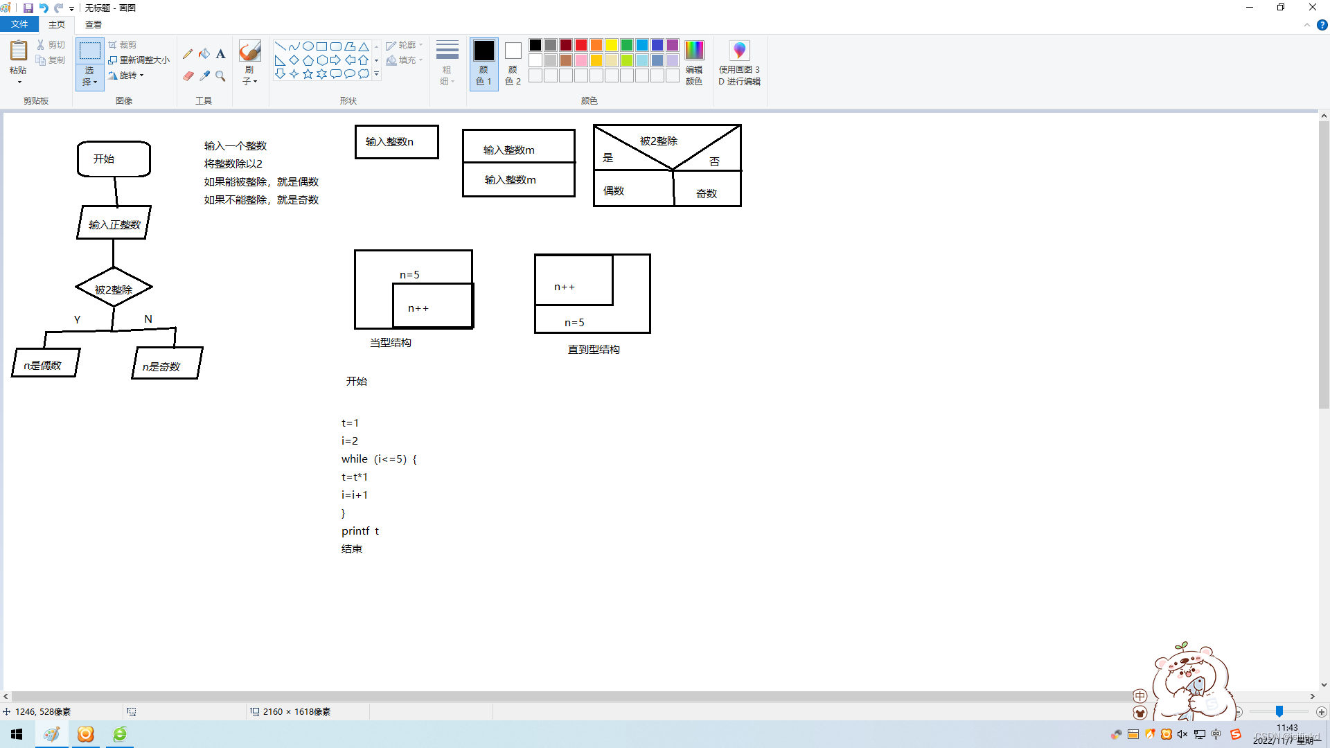
Task: Switch to the View tab
Action: (x=94, y=24)
